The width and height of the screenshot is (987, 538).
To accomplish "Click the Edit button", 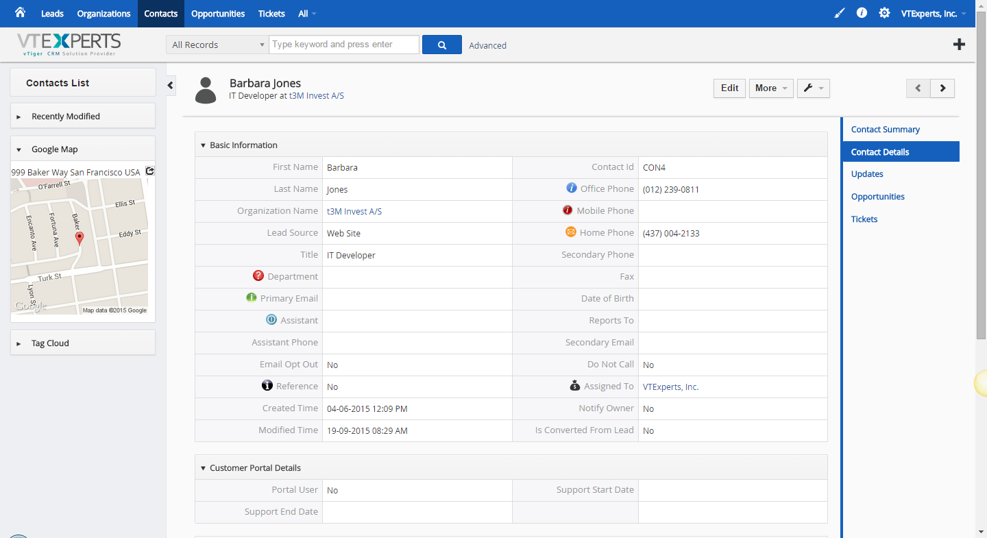I will pyautogui.click(x=729, y=88).
